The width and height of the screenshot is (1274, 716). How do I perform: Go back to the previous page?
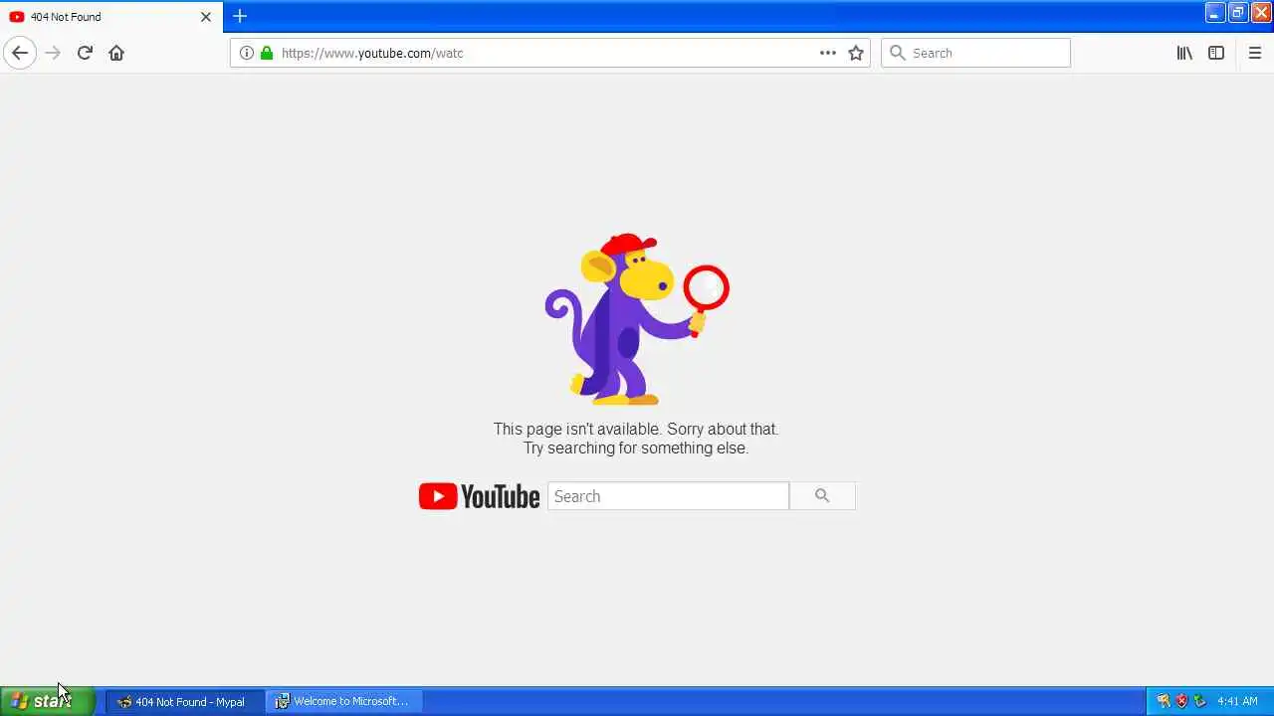(x=20, y=53)
